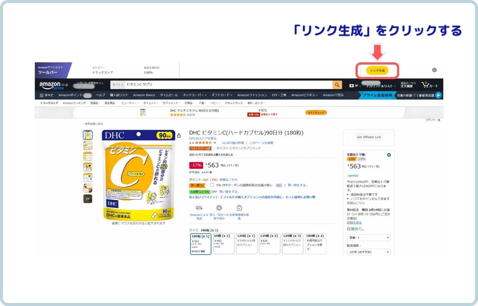This screenshot has height=306, width=478.
Task: Select the first product thumbnail image
Action: (88, 135)
